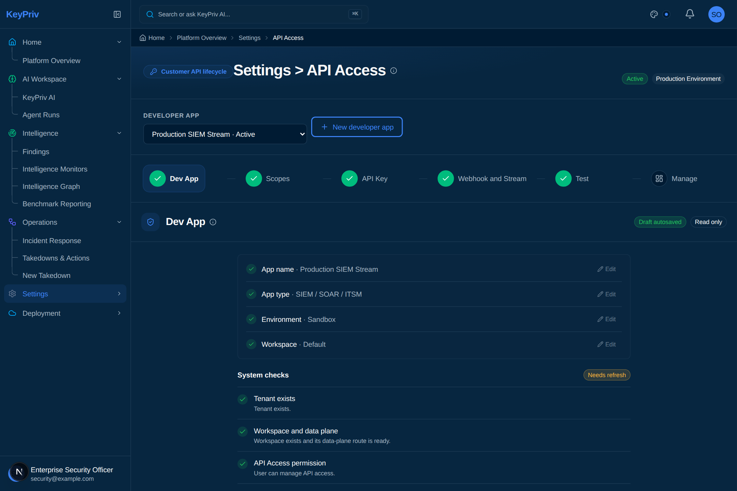Edit the Environment row
The width and height of the screenshot is (737, 491).
click(606, 319)
